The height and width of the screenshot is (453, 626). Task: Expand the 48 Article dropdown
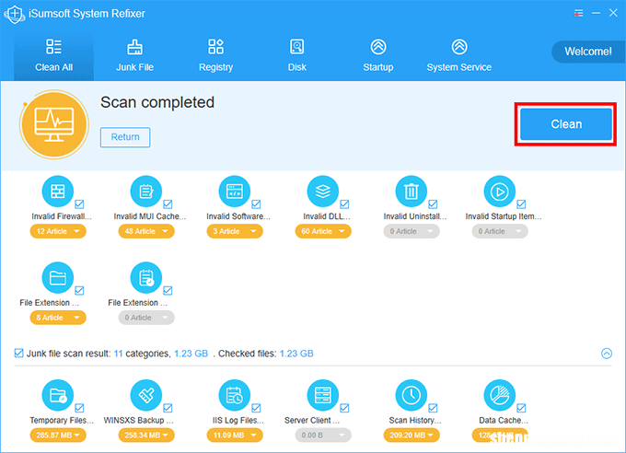point(146,231)
